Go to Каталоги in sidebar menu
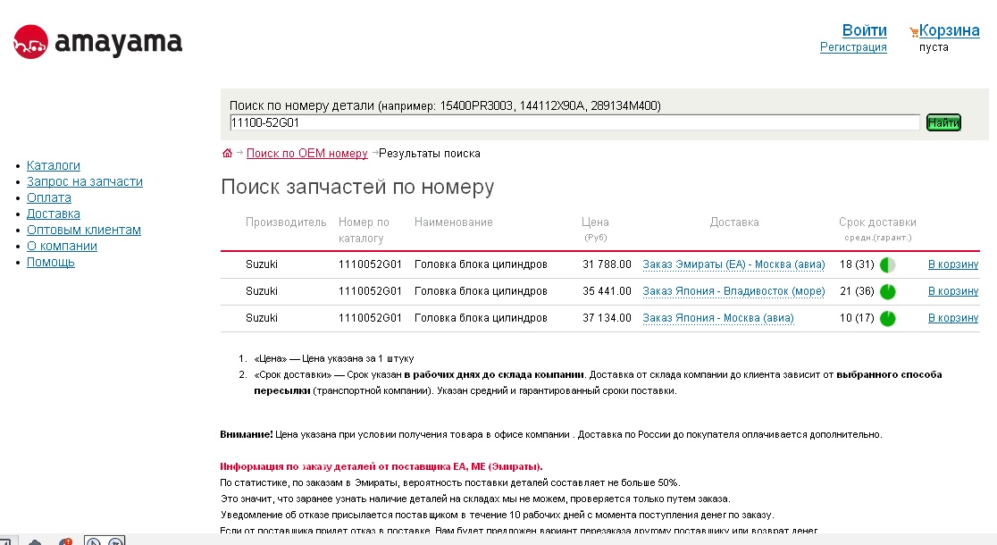Viewport: 997px width, 545px height. pos(54,165)
